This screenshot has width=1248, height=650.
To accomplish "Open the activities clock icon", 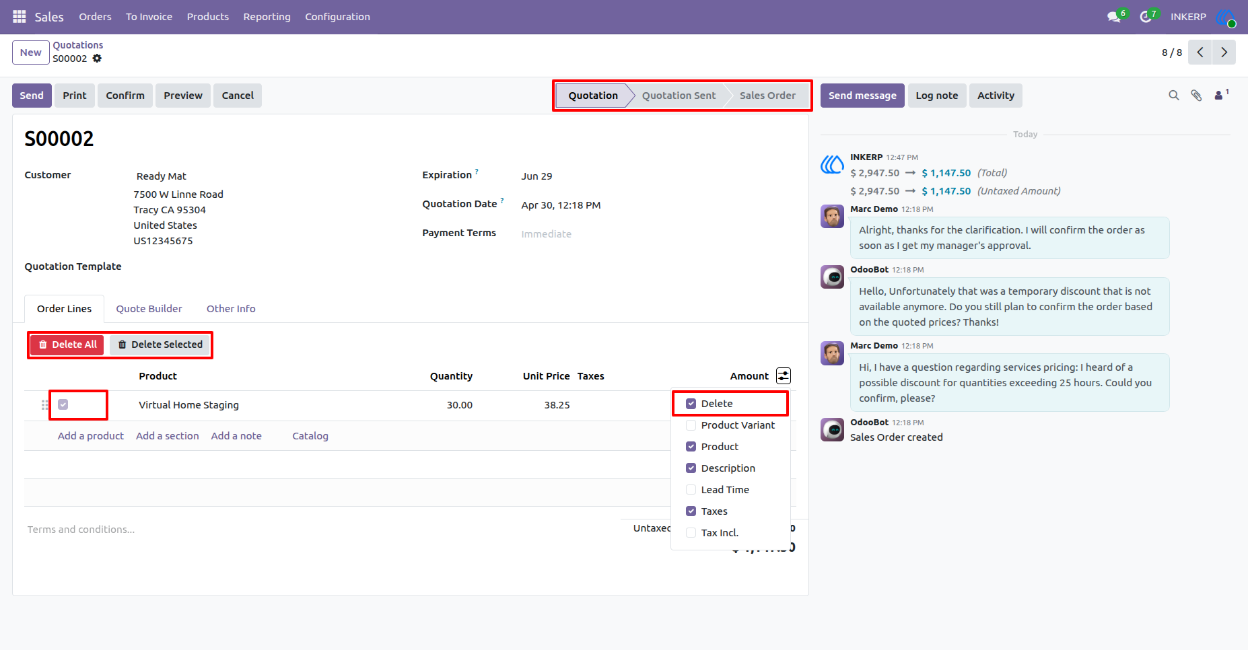I will coord(1145,17).
